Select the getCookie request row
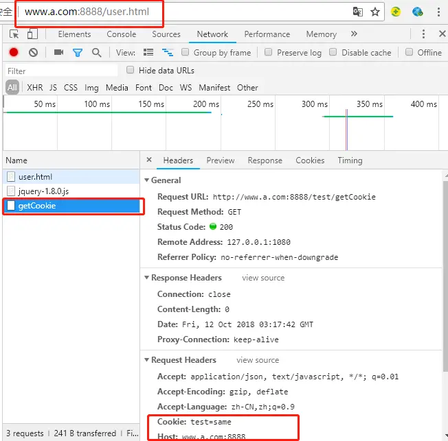Image resolution: width=448 pixels, height=441 pixels. [71, 206]
